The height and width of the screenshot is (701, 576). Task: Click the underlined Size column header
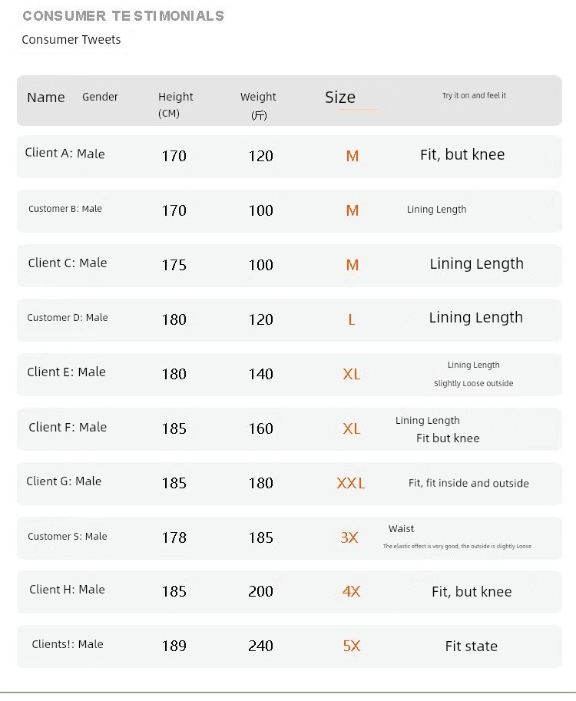340,98
